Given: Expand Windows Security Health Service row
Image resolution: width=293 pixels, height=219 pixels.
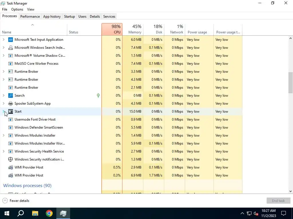Looking at the screenshot, I should coord(3,151).
